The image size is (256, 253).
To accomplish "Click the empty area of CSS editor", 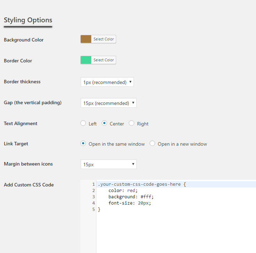I will pos(176,232).
